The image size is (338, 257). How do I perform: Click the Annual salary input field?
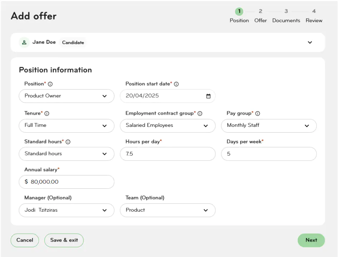(66, 182)
